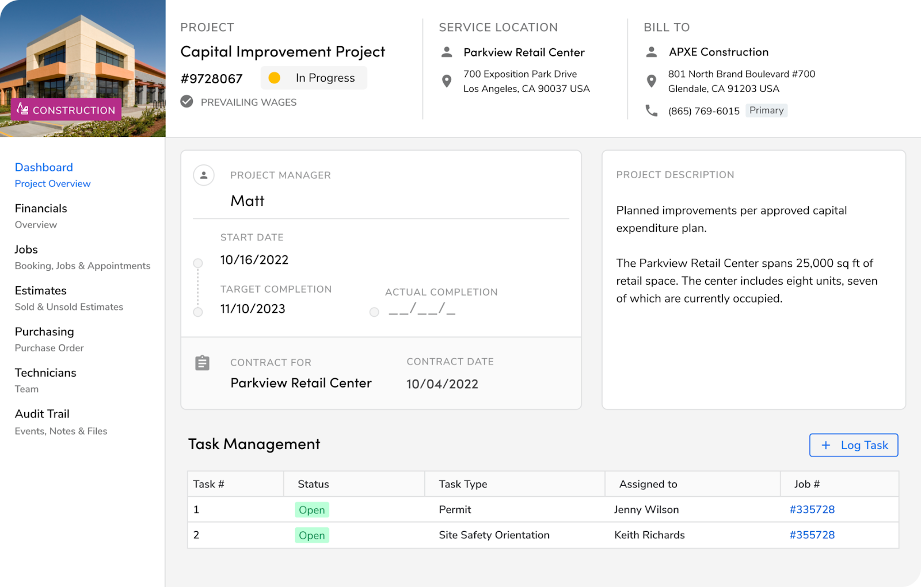The height and width of the screenshot is (587, 921).
Task: Click the Target Completion timeline marker dot
Action: pos(198,312)
